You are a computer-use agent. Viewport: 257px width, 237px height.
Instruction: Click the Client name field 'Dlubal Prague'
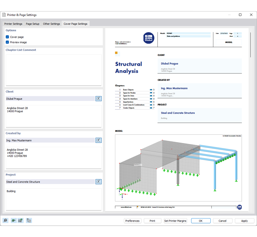click(x=50, y=99)
